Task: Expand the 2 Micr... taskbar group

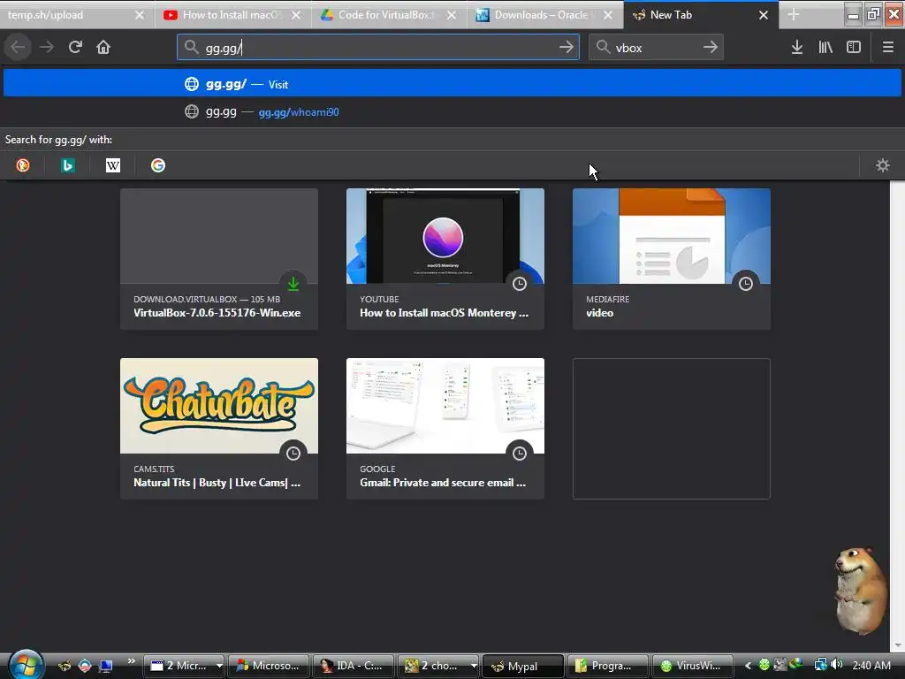Action: coord(219,666)
